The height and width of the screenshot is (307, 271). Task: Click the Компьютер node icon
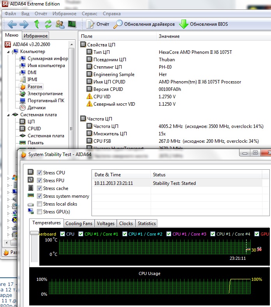click(15, 51)
